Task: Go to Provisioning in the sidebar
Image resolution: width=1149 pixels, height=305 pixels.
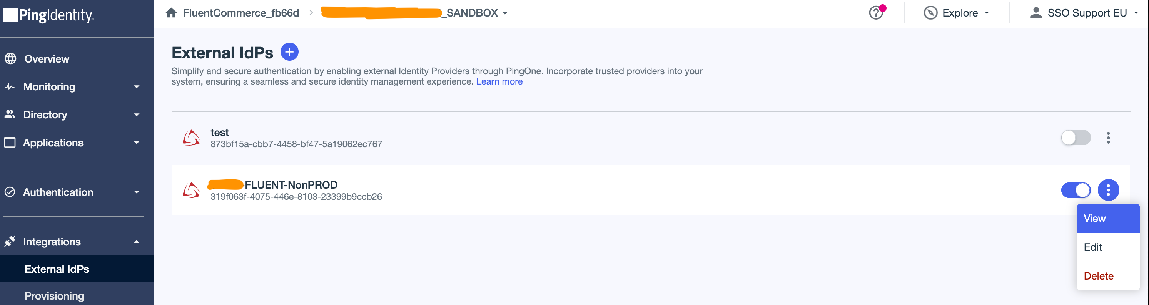Action: (54, 296)
